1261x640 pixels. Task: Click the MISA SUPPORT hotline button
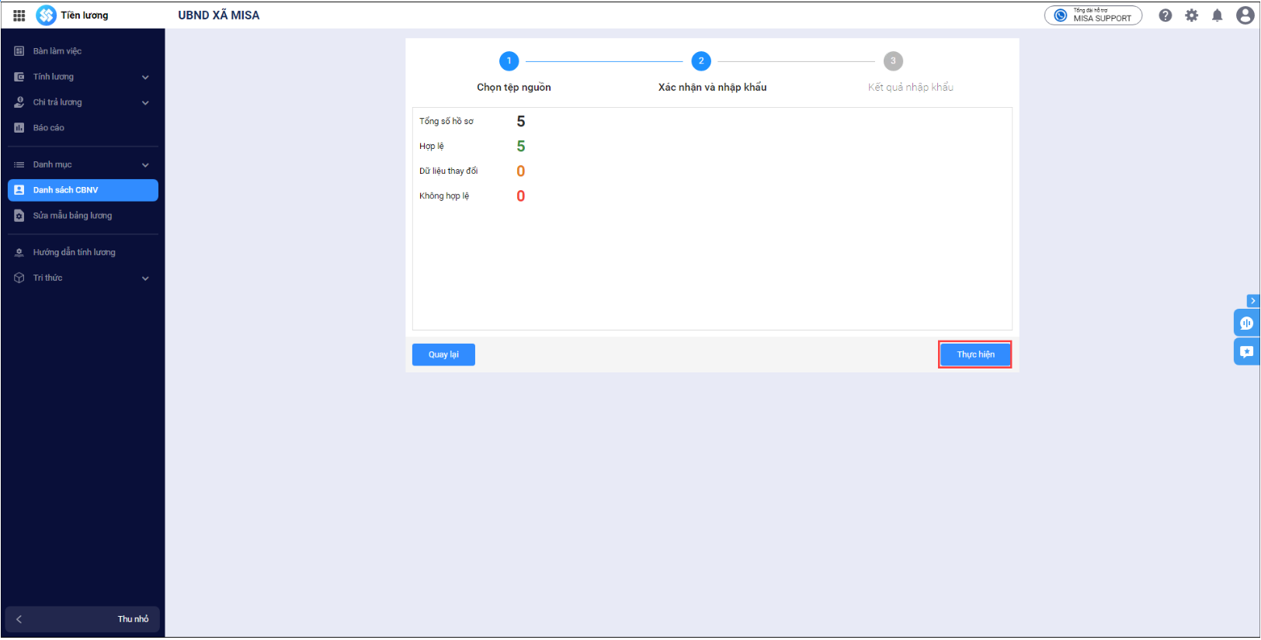click(x=1093, y=16)
